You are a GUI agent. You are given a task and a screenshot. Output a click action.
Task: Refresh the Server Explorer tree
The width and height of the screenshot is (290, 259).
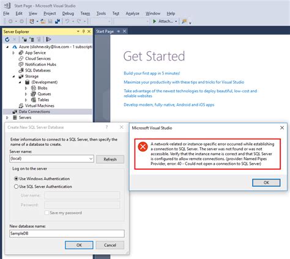point(7,39)
